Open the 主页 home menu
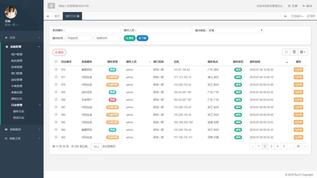This screenshot has width=317, height=178. (x=22, y=37)
